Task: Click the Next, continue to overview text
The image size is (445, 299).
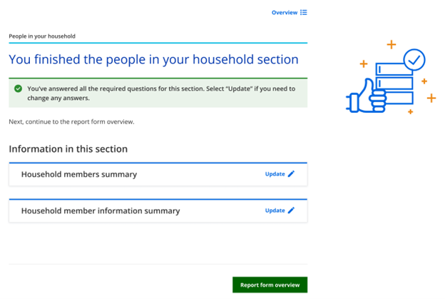Action: pyautogui.click(x=71, y=121)
